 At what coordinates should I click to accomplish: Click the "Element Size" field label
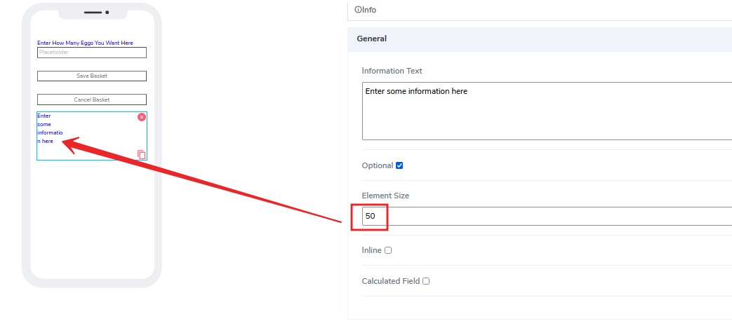(x=385, y=196)
